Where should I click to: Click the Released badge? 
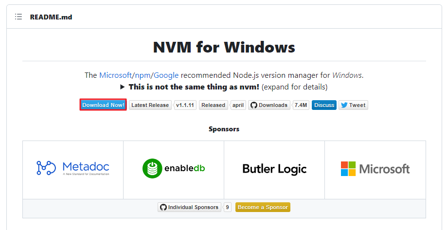coord(213,105)
